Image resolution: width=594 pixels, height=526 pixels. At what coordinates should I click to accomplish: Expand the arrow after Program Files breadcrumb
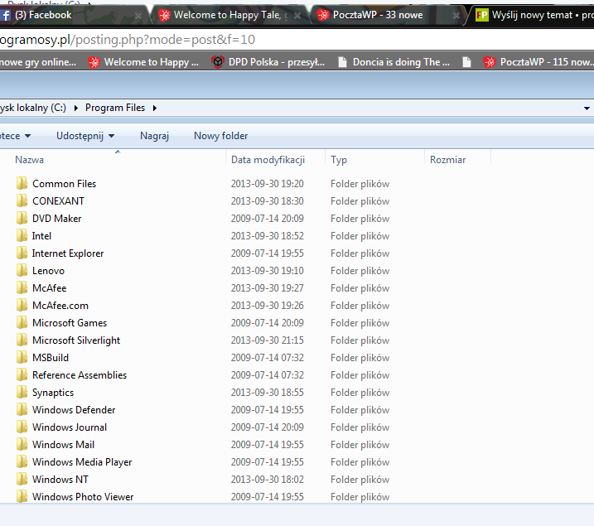154,108
